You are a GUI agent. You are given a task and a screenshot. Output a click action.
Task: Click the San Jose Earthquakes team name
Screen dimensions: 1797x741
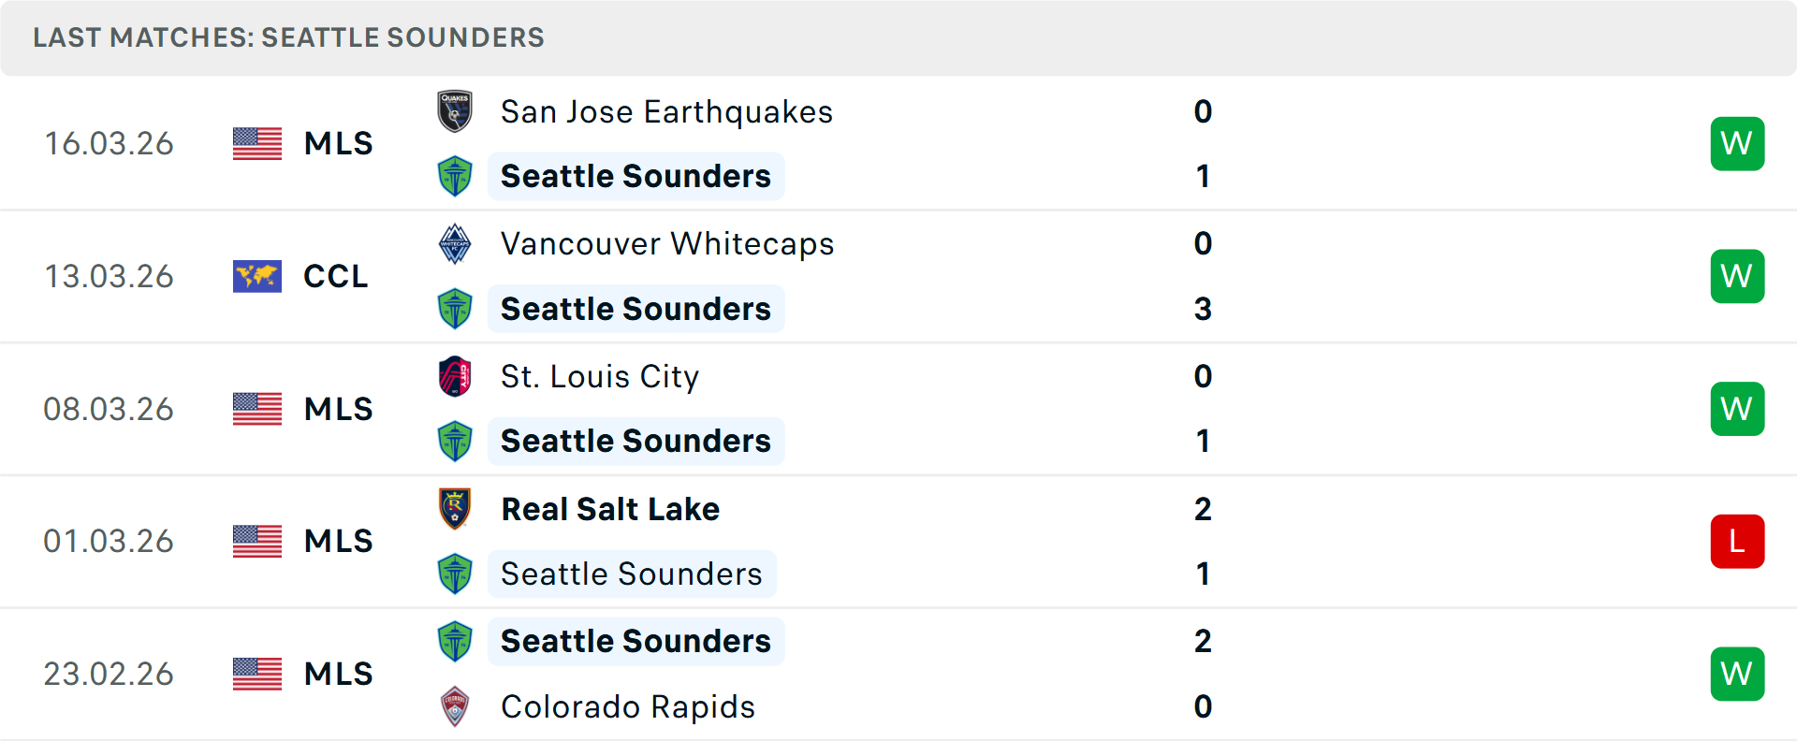pos(666,111)
